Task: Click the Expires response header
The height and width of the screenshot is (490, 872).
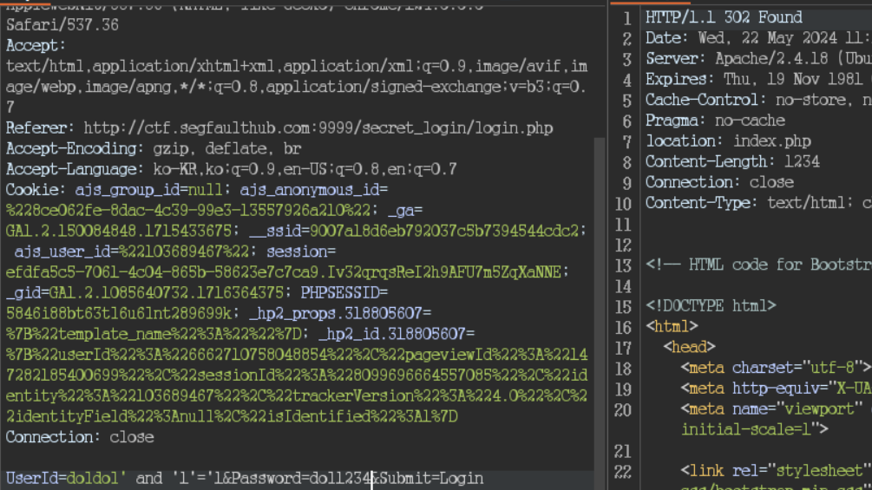Action: pyautogui.click(x=758, y=79)
